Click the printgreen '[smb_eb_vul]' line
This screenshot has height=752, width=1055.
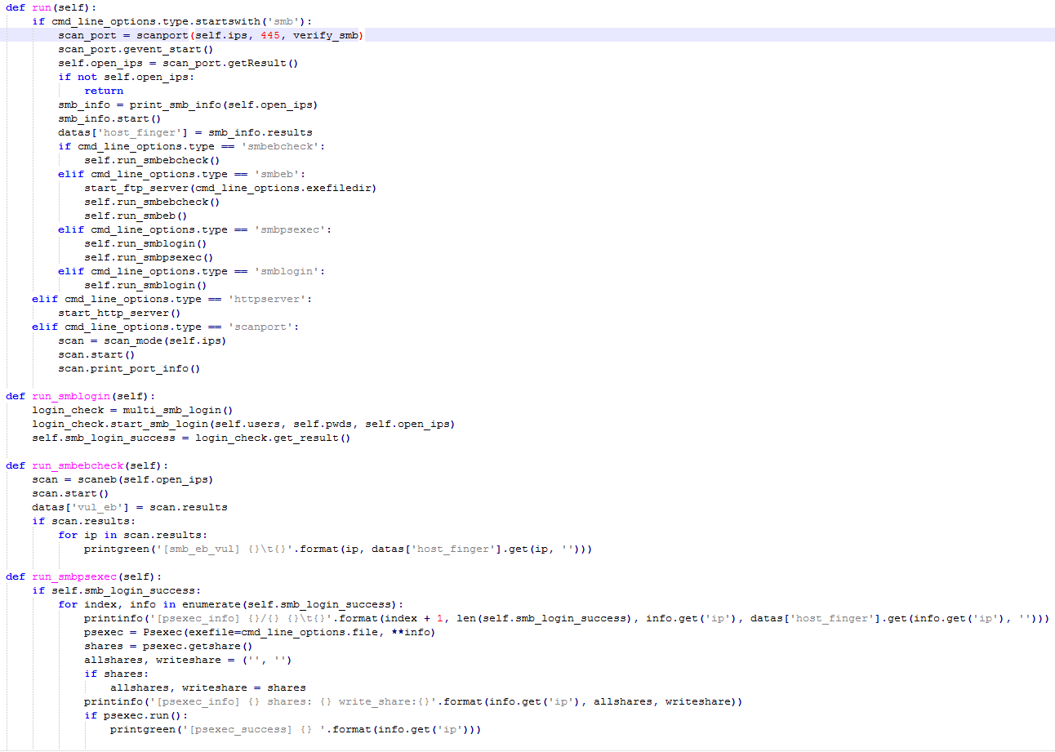[x=338, y=549]
